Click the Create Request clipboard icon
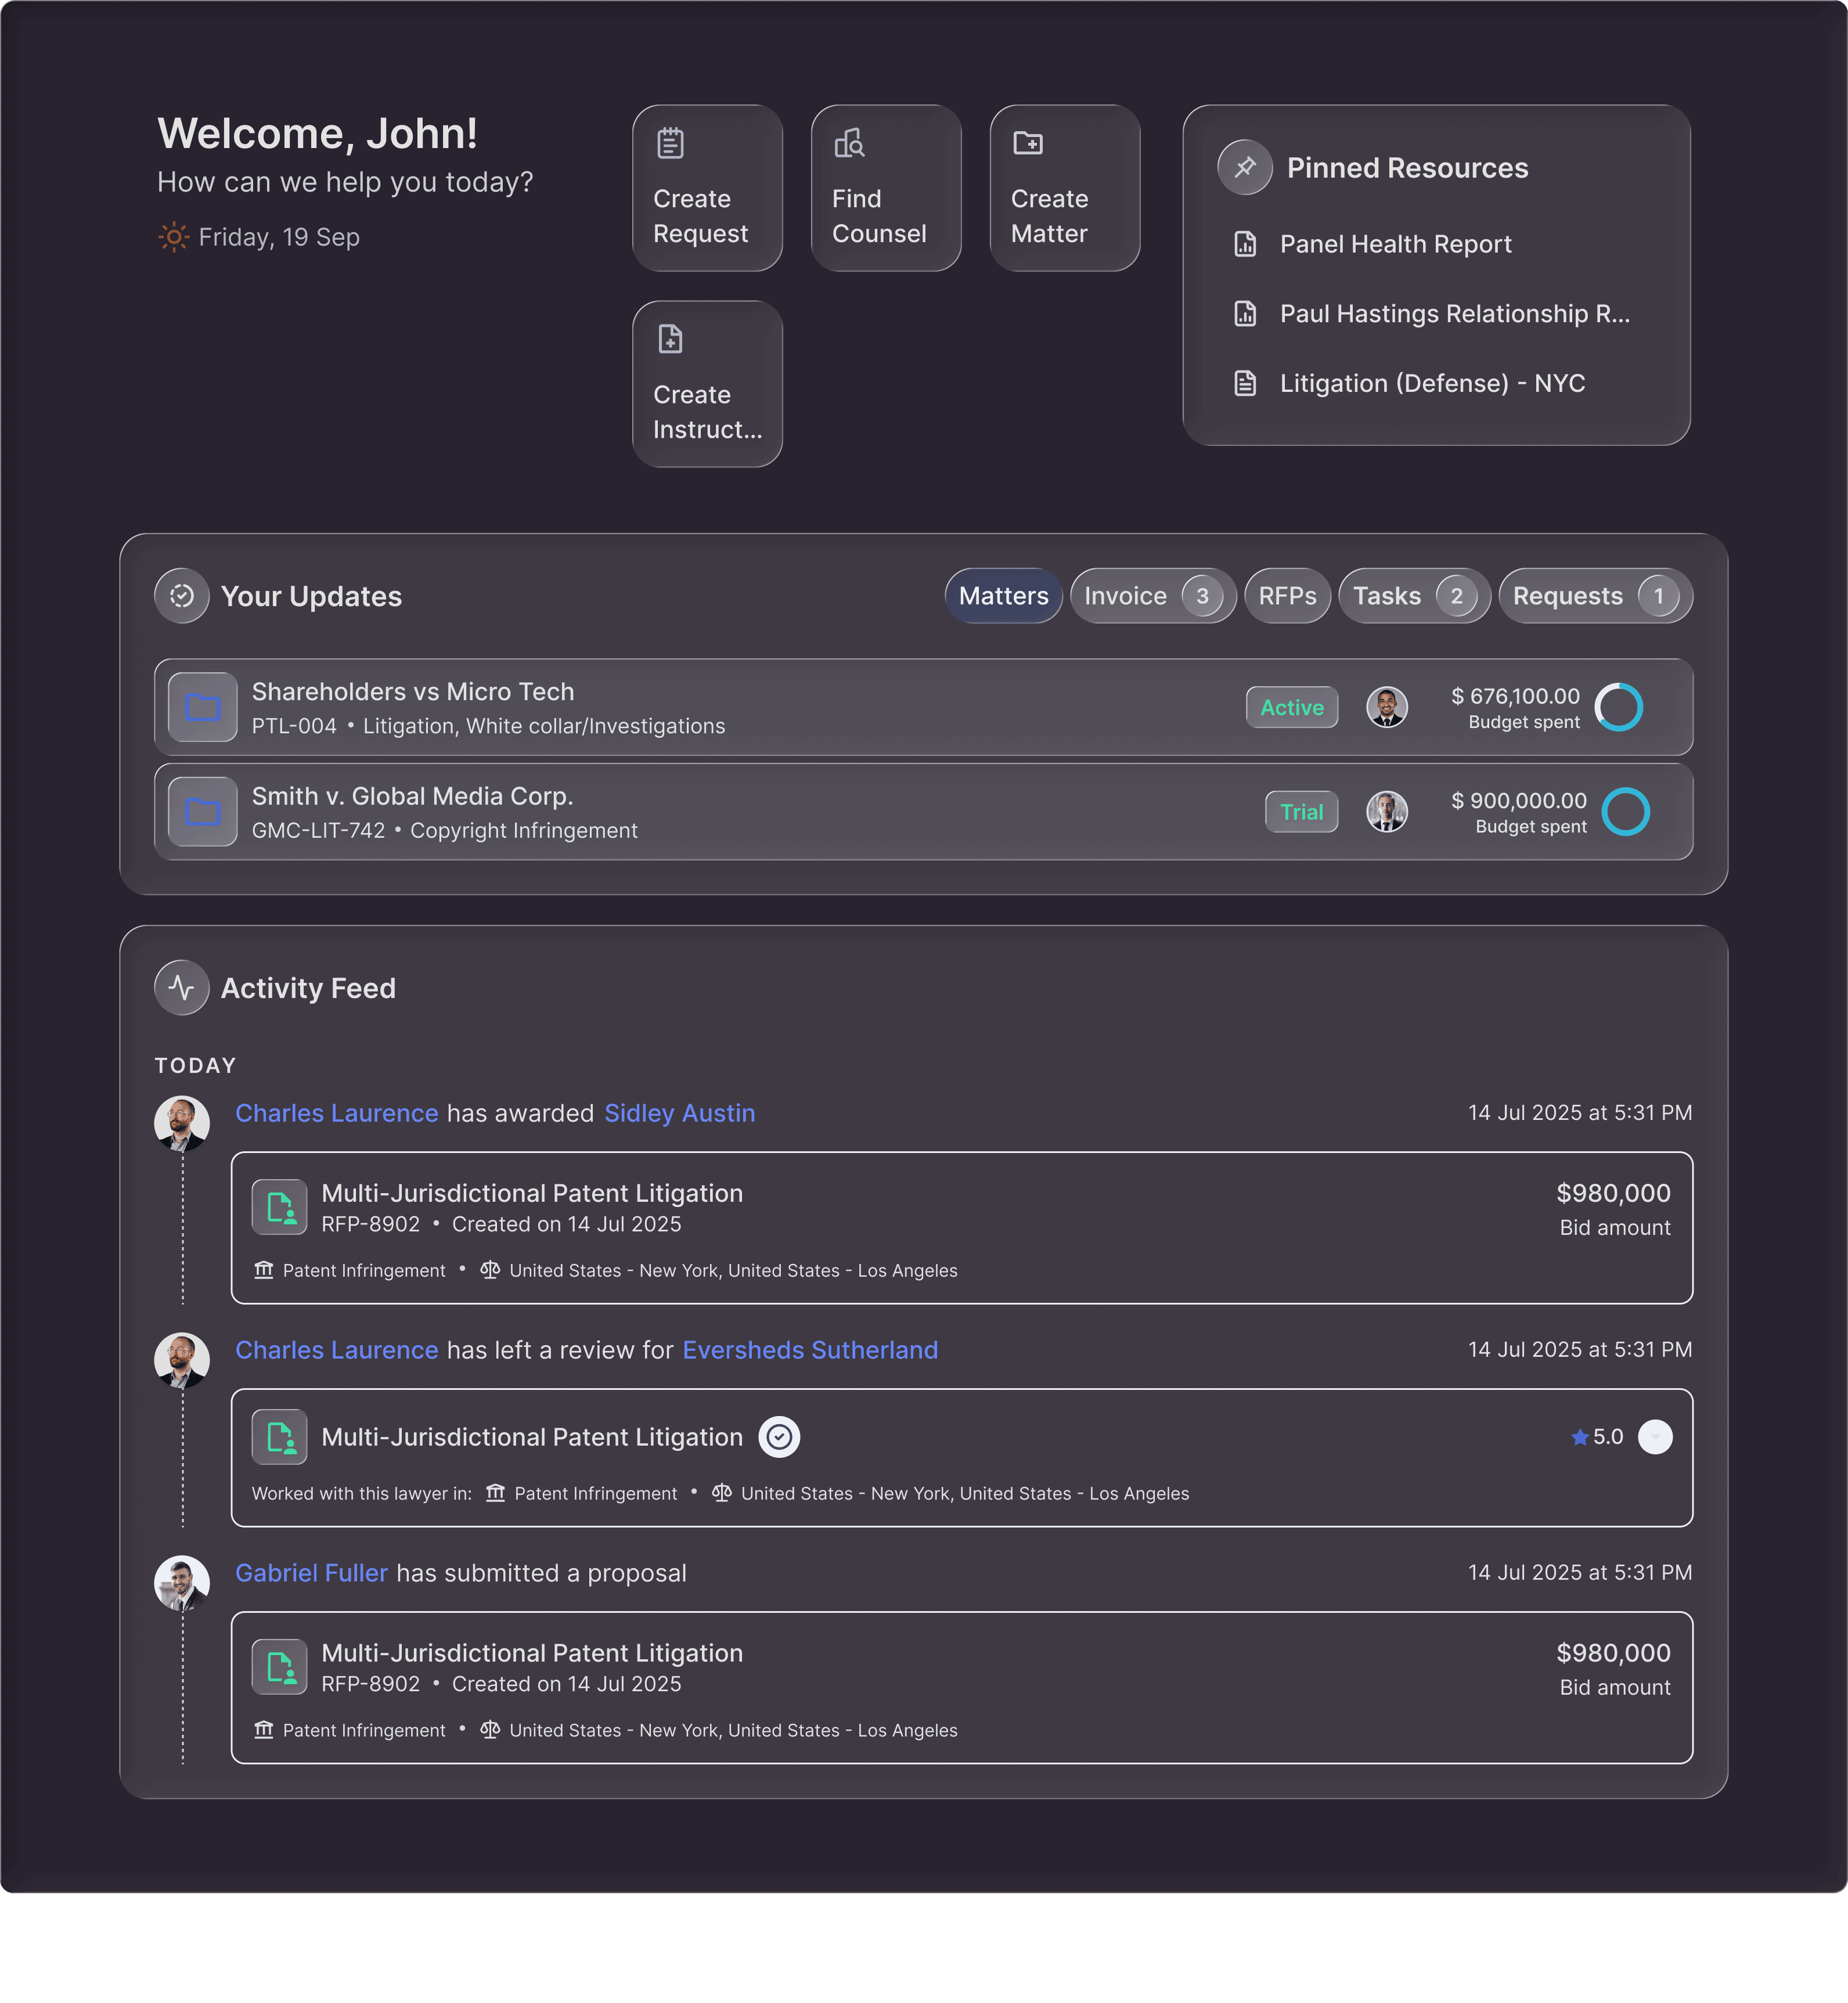The image size is (1848, 2003). pyautogui.click(x=670, y=144)
